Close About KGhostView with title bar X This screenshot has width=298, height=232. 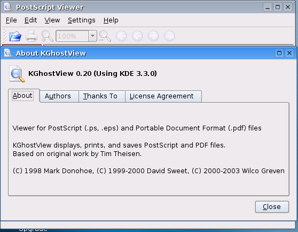[289, 53]
